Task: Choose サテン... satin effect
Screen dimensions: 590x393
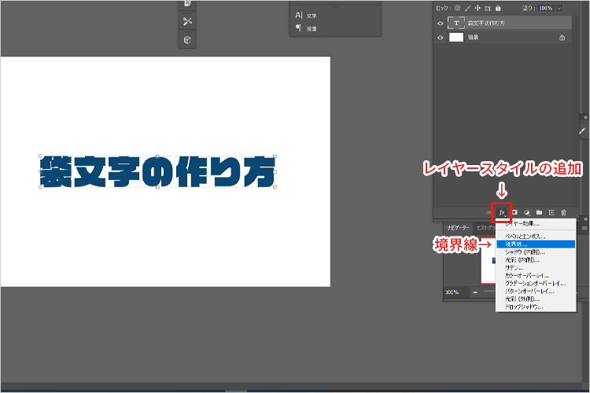Action: point(536,268)
